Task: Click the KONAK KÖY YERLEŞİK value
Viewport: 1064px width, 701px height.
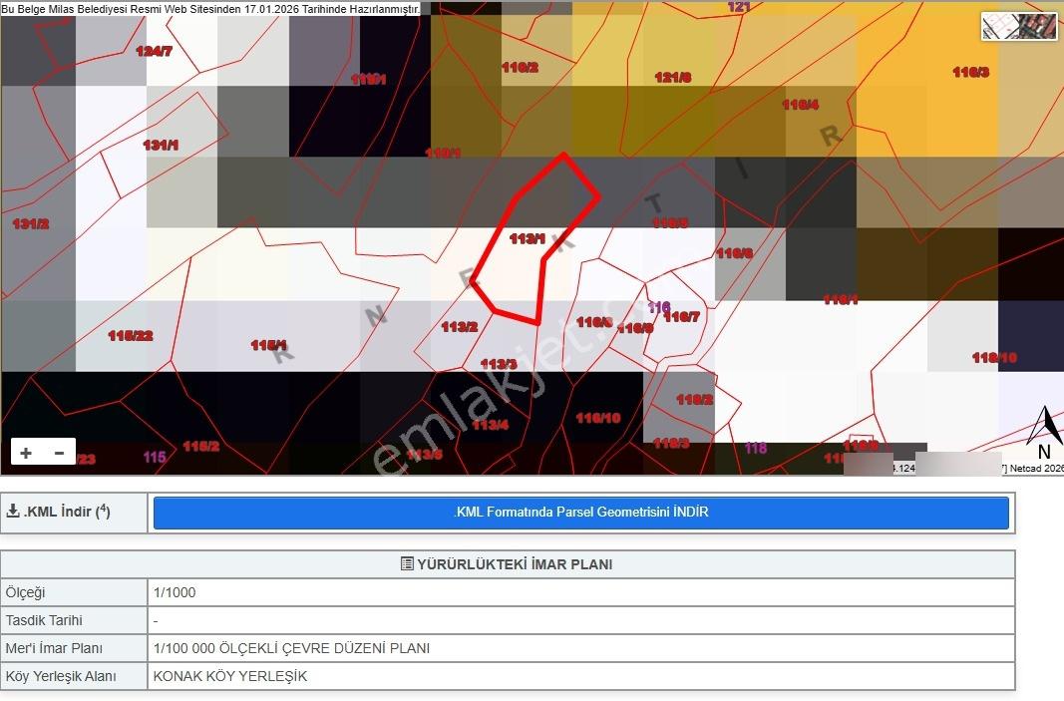Action: pos(230,676)
